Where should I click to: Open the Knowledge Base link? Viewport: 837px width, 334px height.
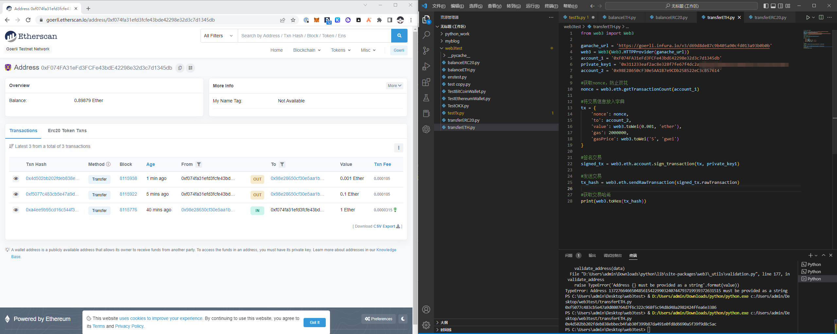pyautogui.click(x=386, y=250)
